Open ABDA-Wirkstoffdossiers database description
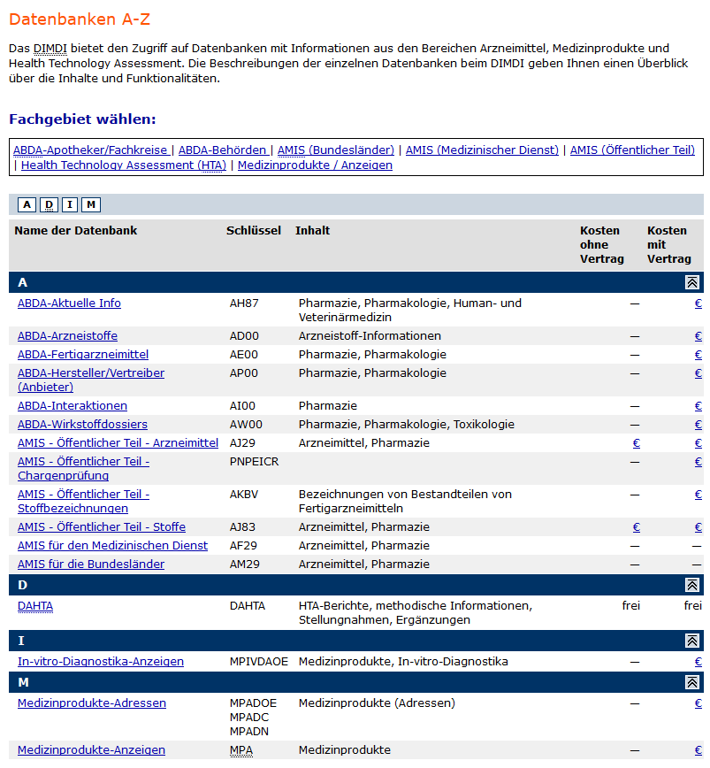 (82, 425)
